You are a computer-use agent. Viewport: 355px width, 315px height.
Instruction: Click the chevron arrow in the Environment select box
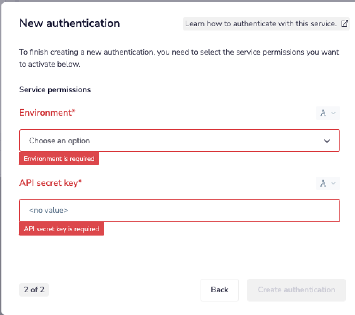[327, 141]
